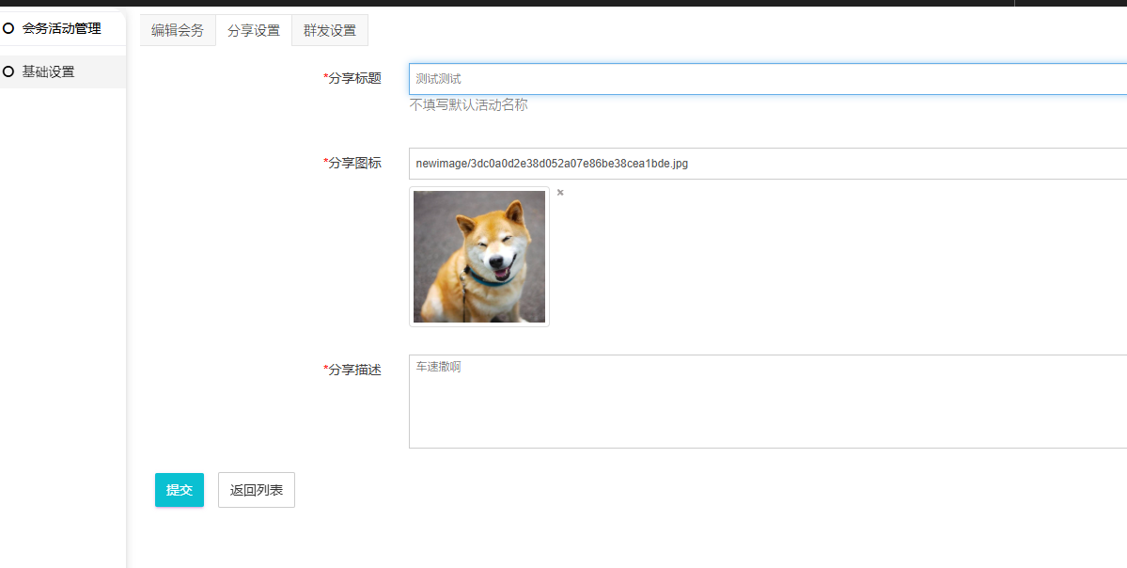Click the 分享标题 field label
This screenshot has height=568, width=1127.
tap(354, 78)
